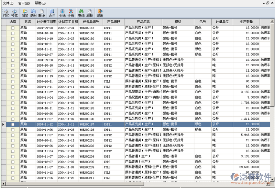Image resolution: width=275 pixels, height=188 pixels.
Task: Exit the window using 退出 icon
Action: coord(100,13)
